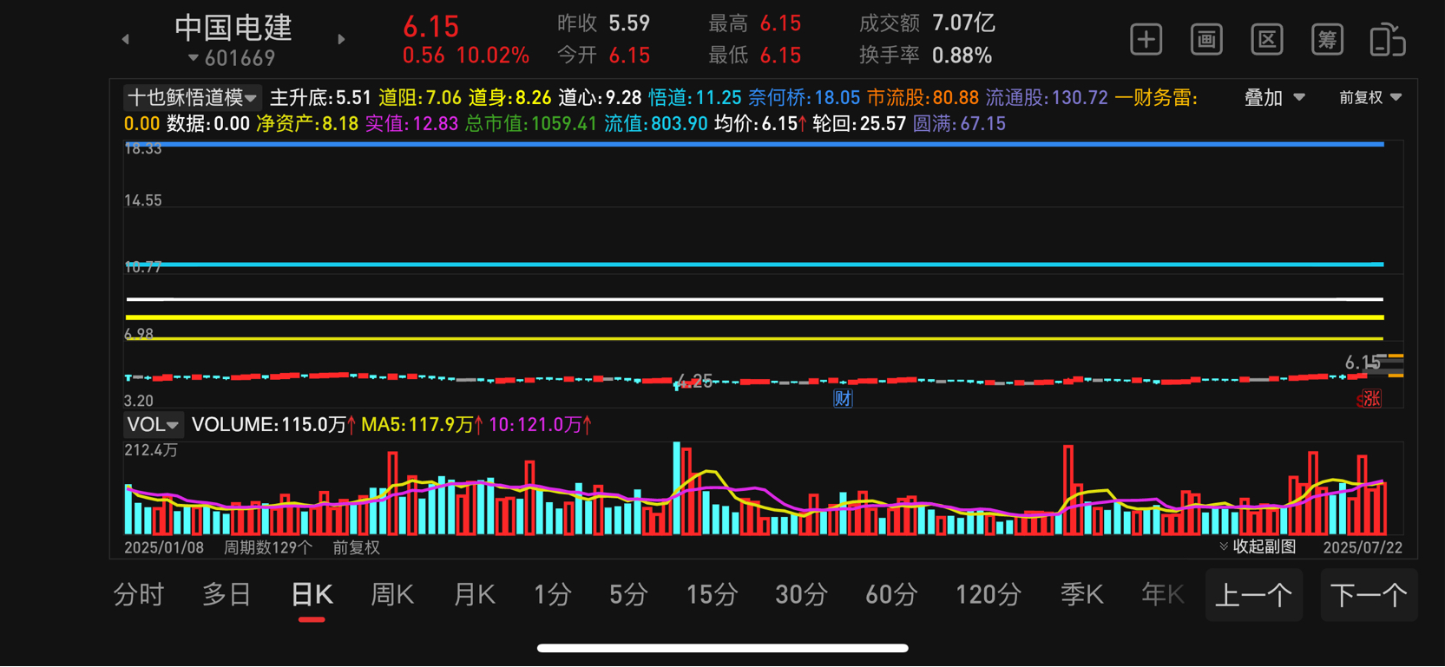1445x667 pixels.
Task: Open the 画 drawing tool icon
Action: point(1206,39)
